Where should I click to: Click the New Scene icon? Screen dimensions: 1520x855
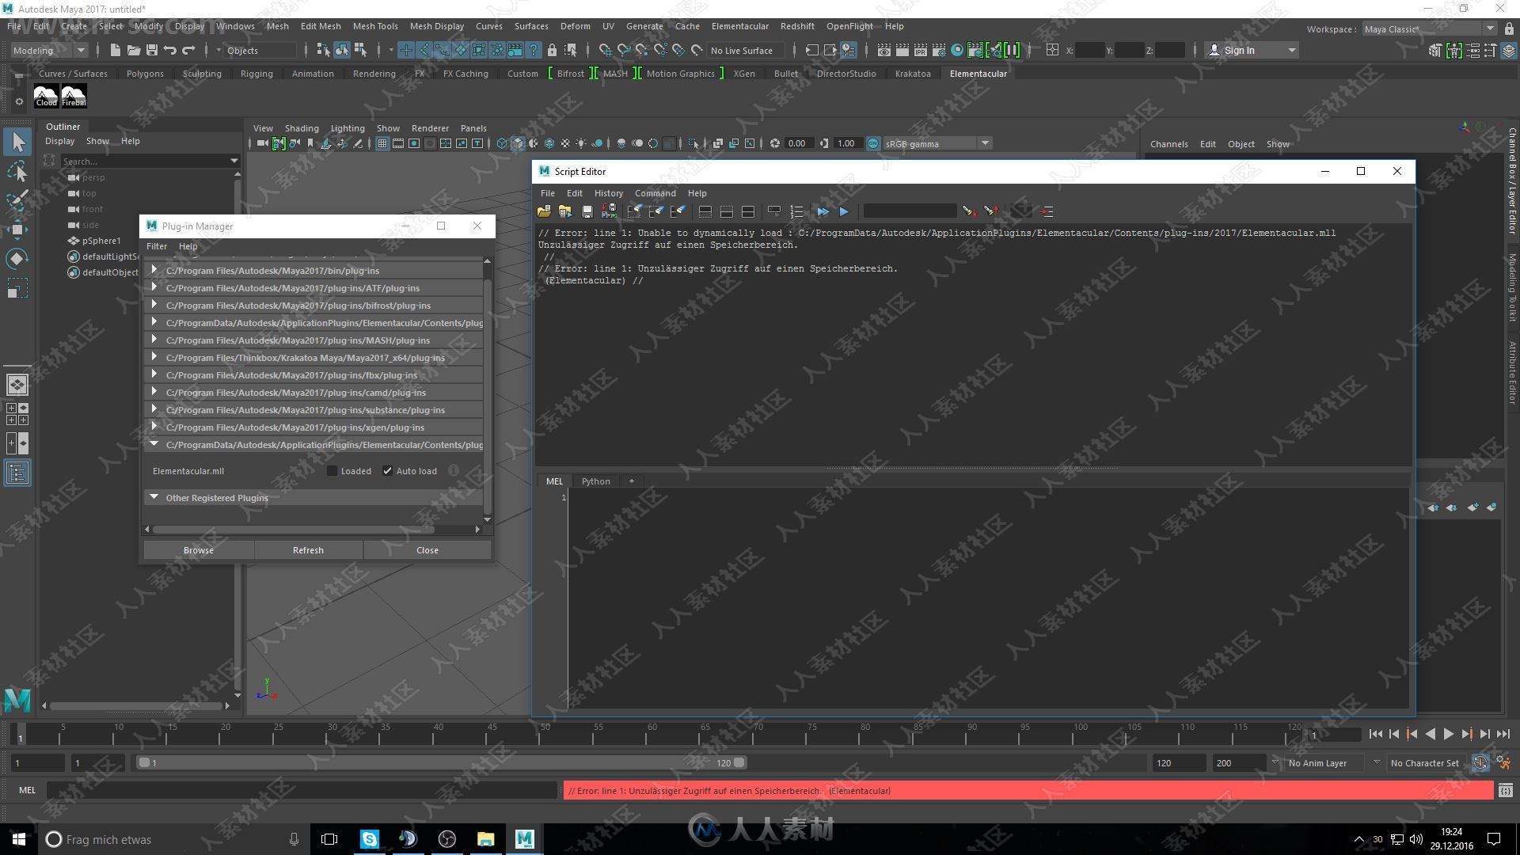click(116, 50)
